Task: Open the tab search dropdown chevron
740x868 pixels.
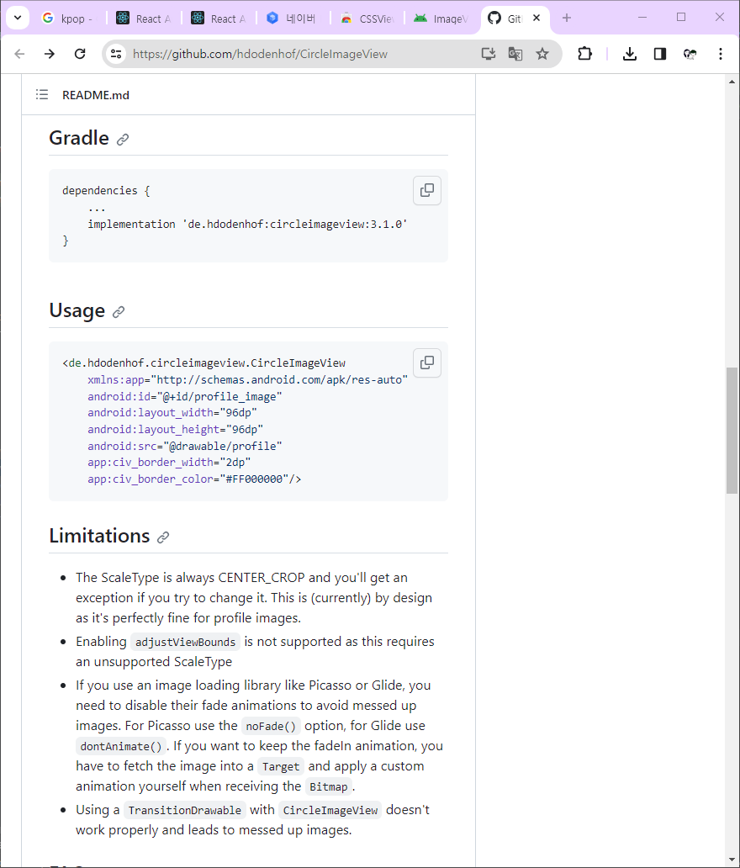Action: coord(17,18)
